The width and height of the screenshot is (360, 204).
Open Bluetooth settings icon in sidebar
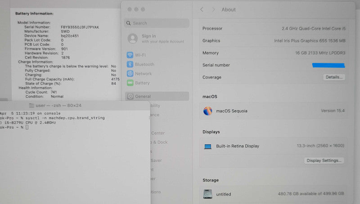[x=130, y=64]
